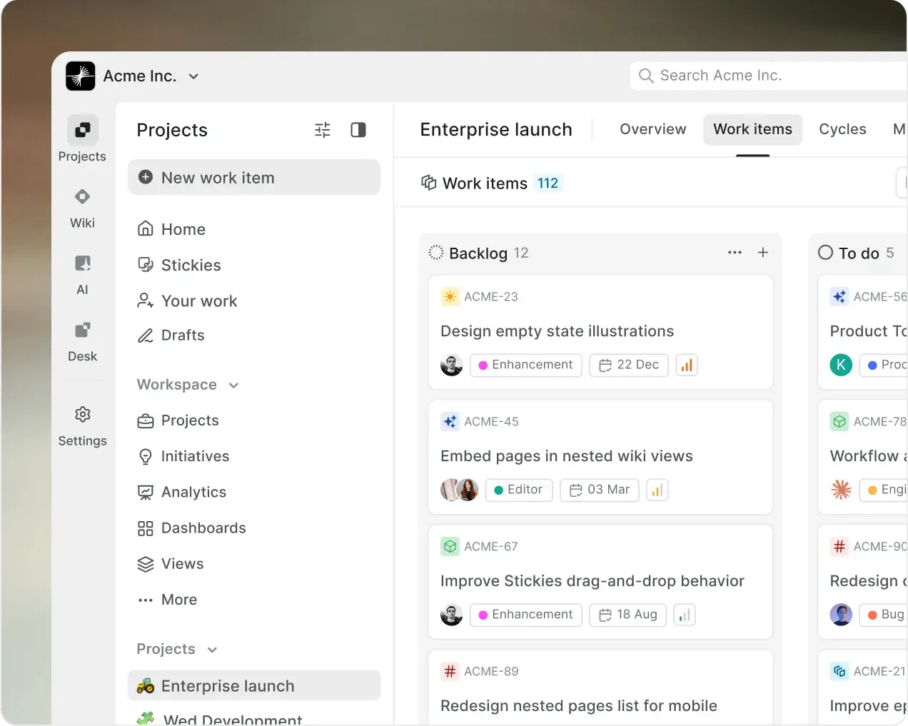Click the Backlog dashed-circle state icon
This screenshot has width=908, height=726.
click(436, 252)
